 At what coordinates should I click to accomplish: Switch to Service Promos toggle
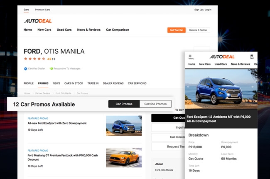155,104
